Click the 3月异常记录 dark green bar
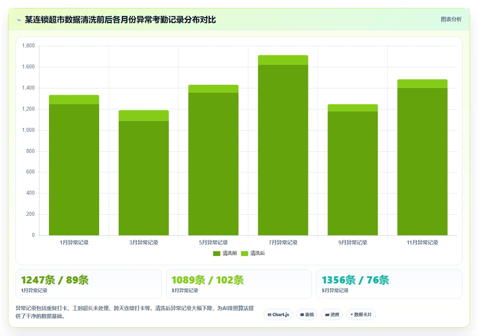 pos(144,178)
